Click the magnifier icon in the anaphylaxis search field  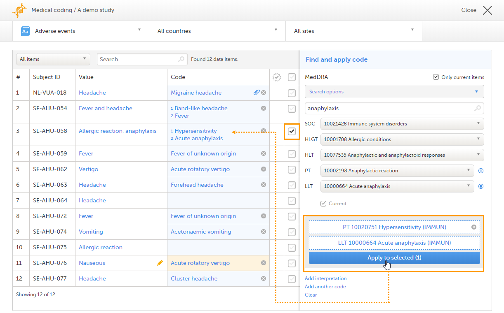[x=478, y=109]
